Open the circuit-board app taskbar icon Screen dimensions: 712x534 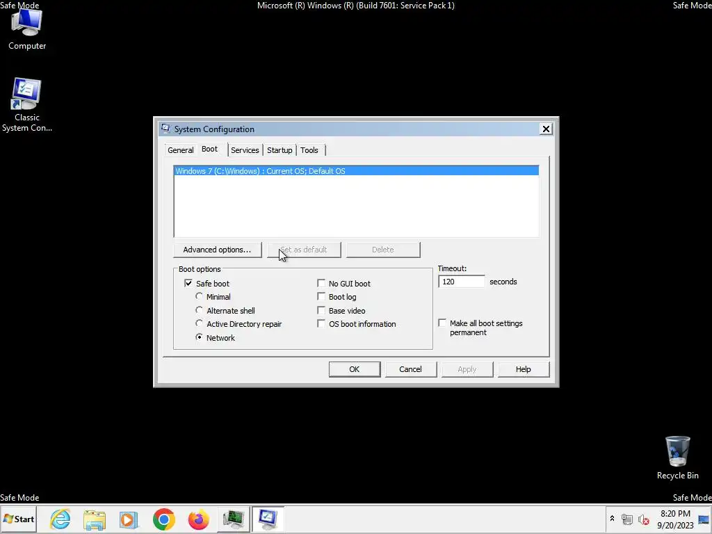(x=233, y=519)
